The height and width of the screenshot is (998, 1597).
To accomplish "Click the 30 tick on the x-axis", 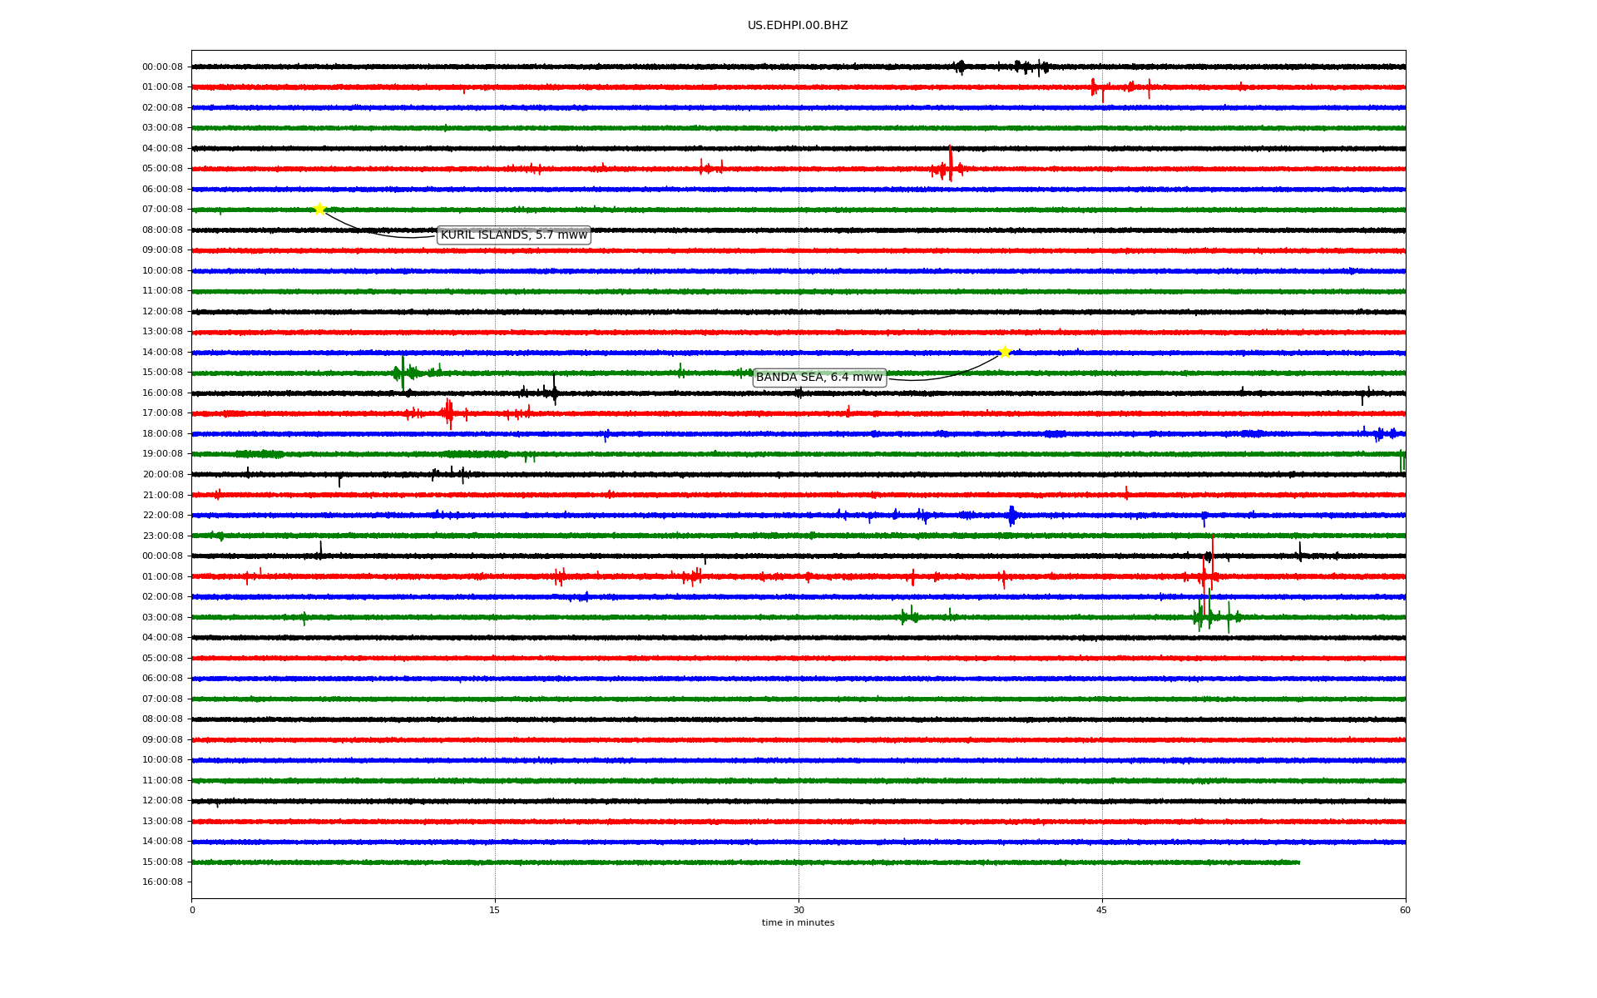I will [x=798, y=910].
